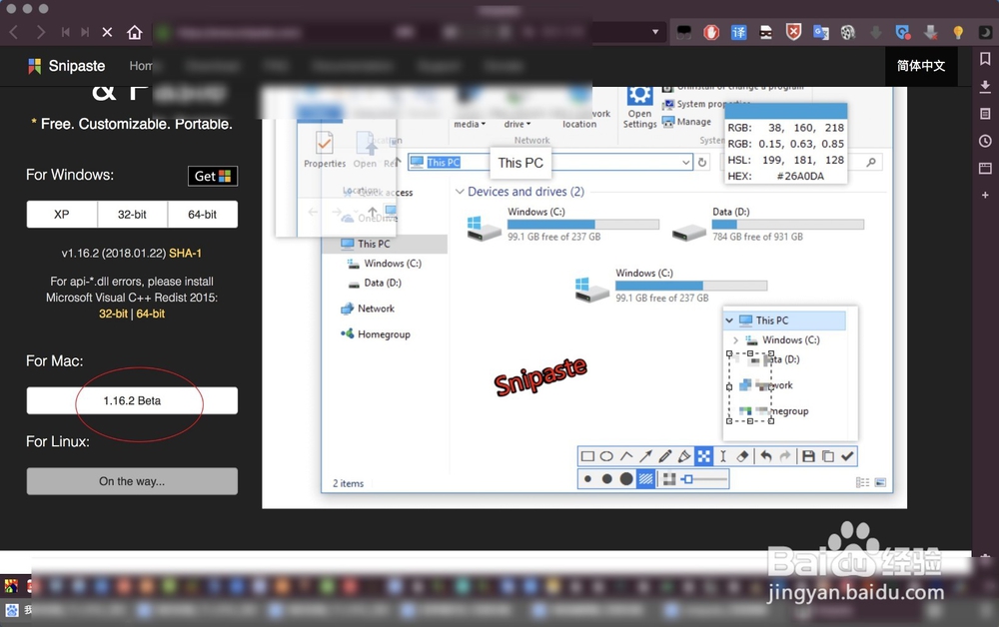
Task: Switch site language to 简体中文
Action: coord(920,67)
